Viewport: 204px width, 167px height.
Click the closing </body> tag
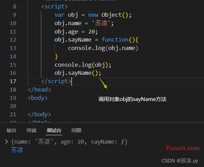[x=39, y=115]
